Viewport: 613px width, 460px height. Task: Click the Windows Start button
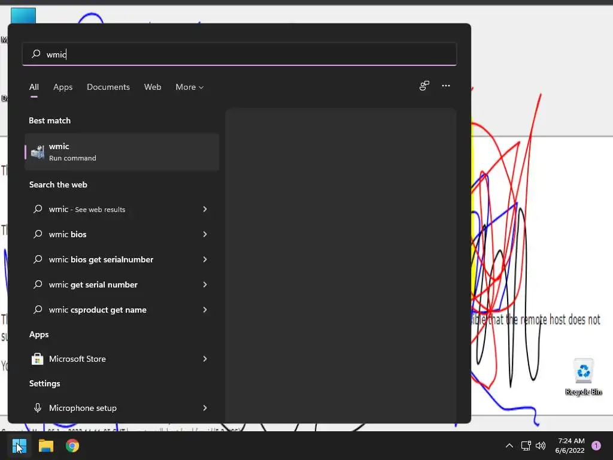coord(19,446)
